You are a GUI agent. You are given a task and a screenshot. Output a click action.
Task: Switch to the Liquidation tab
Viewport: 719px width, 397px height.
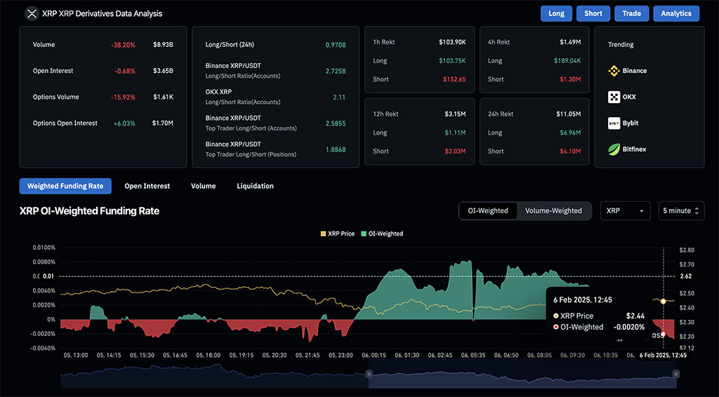[x=255, y=186]
